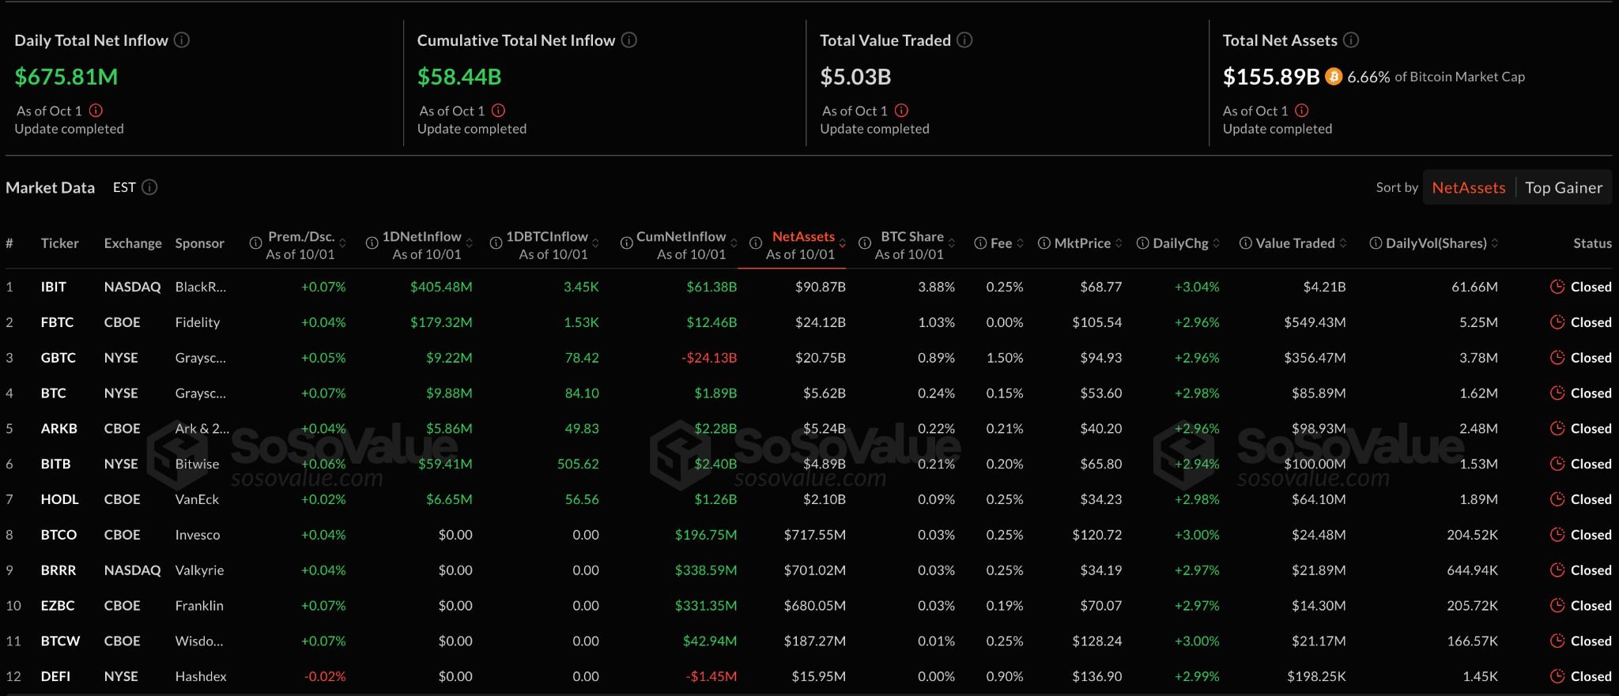This screenshot has width=1619, height=696.
Task: Click info icon beside Daily Total Net Inflow
Action: pos(182,40)
